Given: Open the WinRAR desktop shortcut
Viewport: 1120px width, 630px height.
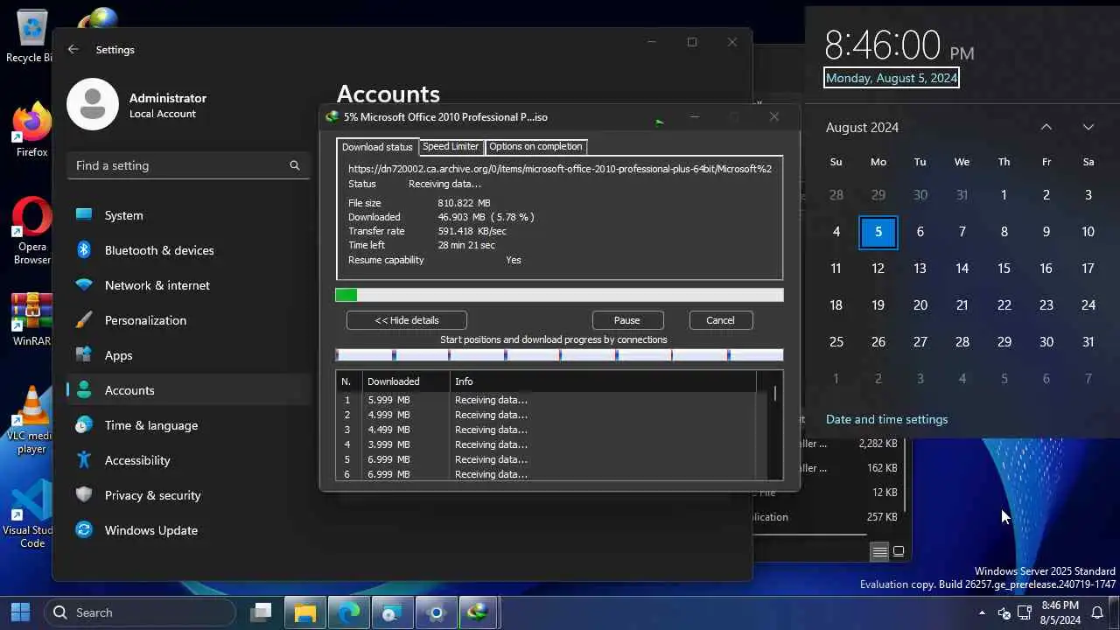Looking at the screenshot, I should pyautogui.click(x=31, y=319).
